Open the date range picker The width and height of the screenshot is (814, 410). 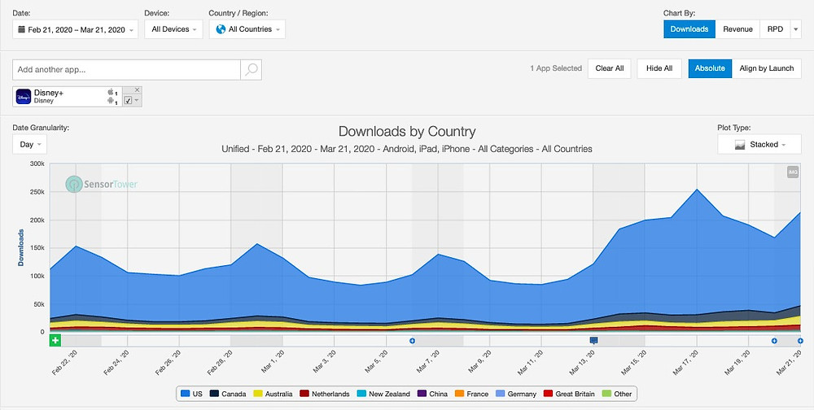(x=75, y=29)
